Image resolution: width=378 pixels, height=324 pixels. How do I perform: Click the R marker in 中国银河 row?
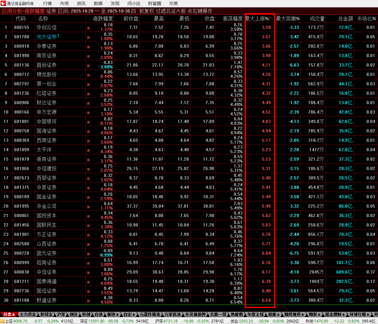[x=88, y=122]
